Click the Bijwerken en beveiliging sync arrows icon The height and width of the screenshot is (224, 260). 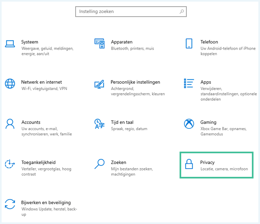click(x=10, y=204)
